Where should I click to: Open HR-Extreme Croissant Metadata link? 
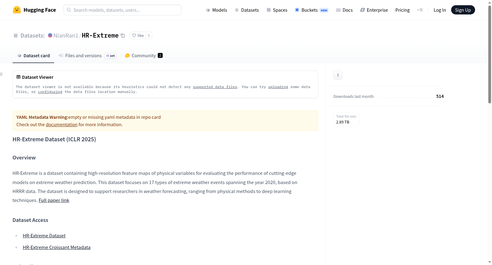[57, 247]
